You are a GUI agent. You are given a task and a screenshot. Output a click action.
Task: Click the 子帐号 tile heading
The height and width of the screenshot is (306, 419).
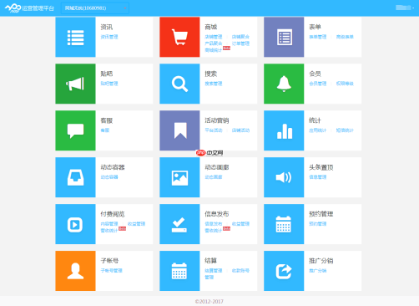(109, 261)
